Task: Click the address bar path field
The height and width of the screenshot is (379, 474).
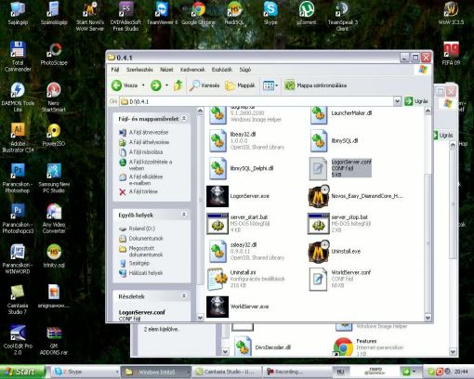Action: (x=257, y=101)
